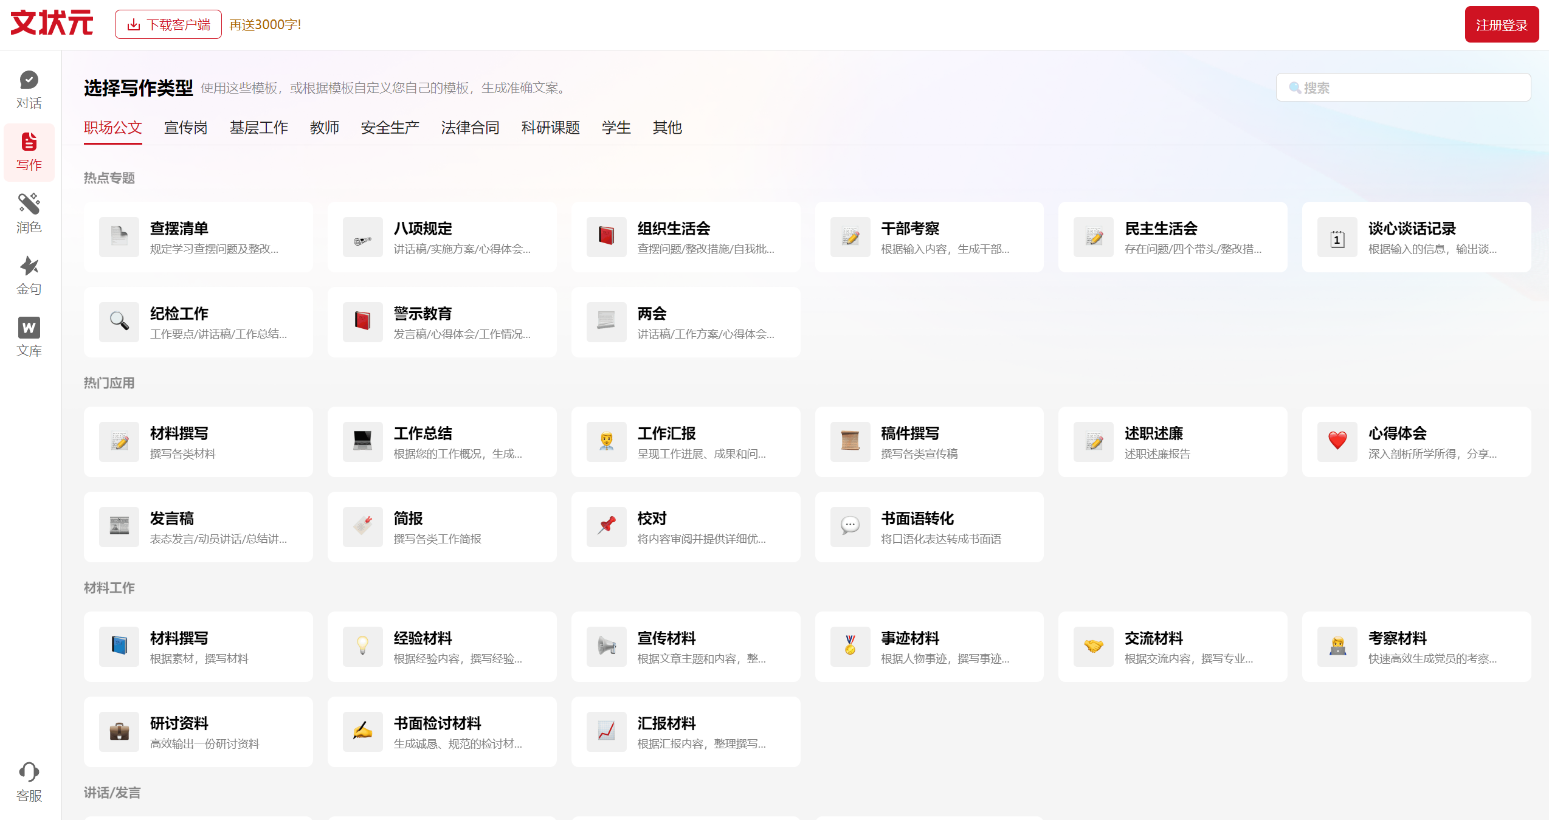Open the 对话 panel in the sidebar
The width and height of the screenshot is (1549, 820).
pos(29,88)
